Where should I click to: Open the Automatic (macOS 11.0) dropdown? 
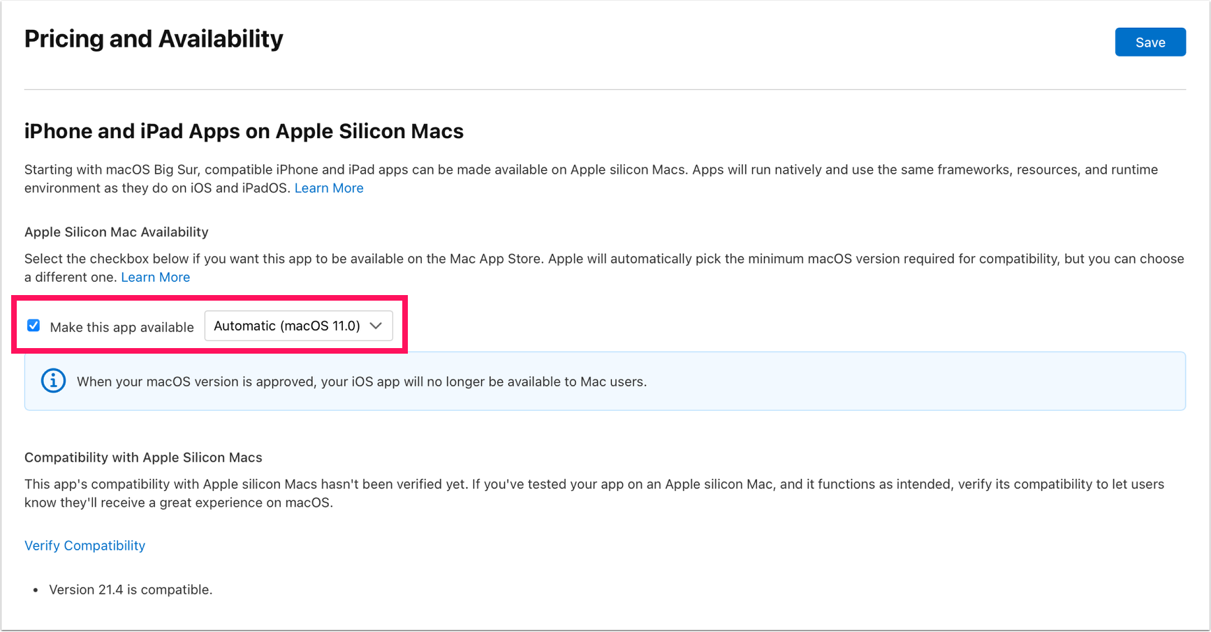[x=299, y=326]
